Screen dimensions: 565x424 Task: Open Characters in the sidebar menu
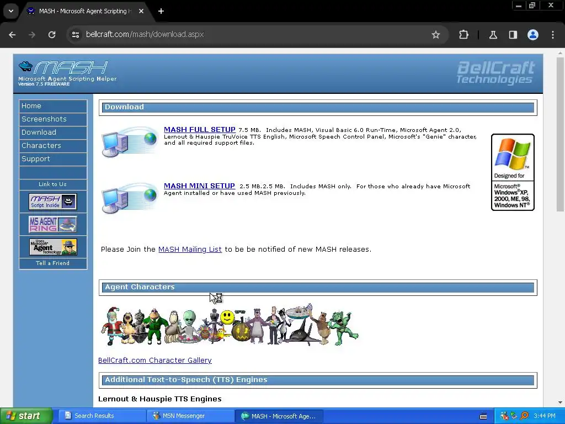tap(53, 146)
